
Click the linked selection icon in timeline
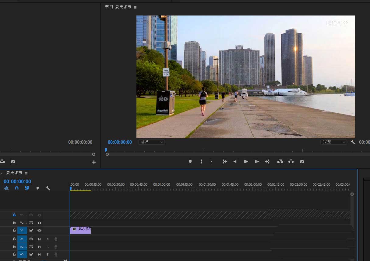[27, 188]
